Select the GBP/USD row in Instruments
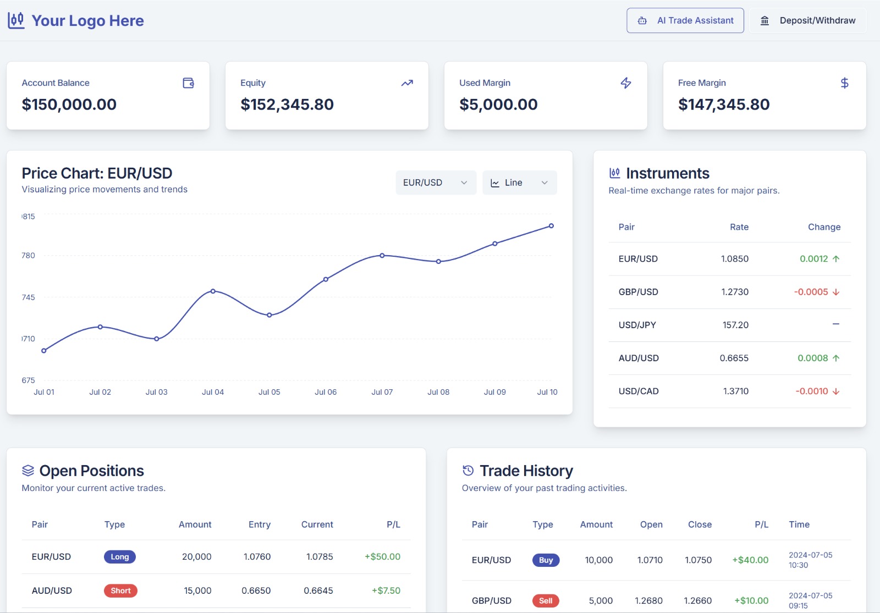Screen dimensions: 880x613 [x=730, y=292]
